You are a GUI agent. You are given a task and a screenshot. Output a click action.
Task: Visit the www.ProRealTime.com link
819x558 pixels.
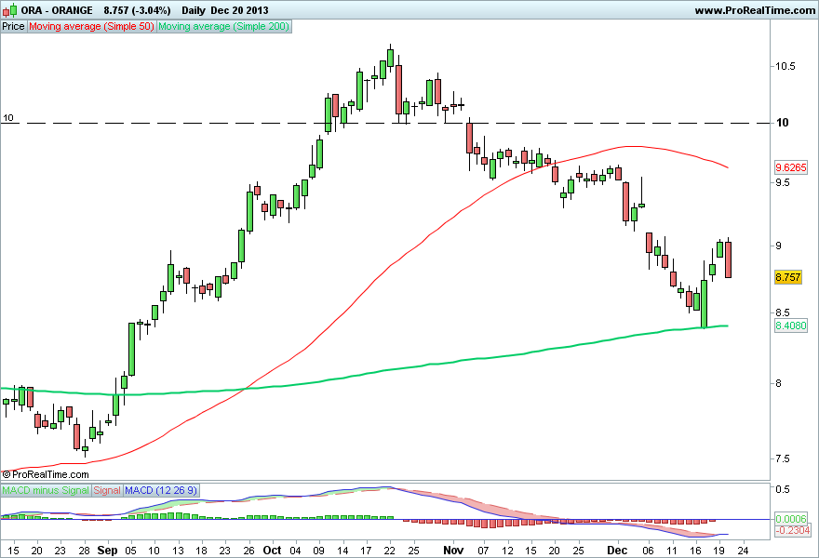pos(755,10)
